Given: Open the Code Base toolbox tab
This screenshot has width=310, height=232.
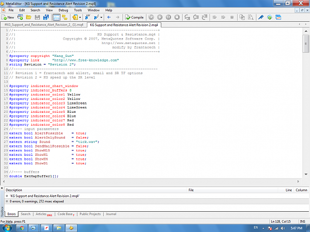Looking at the screenshot, I should (66, 214).
